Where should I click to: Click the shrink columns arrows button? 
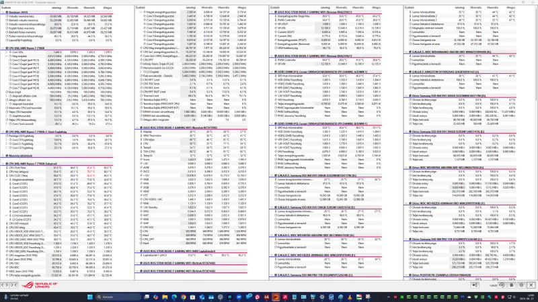click(13, 285)
